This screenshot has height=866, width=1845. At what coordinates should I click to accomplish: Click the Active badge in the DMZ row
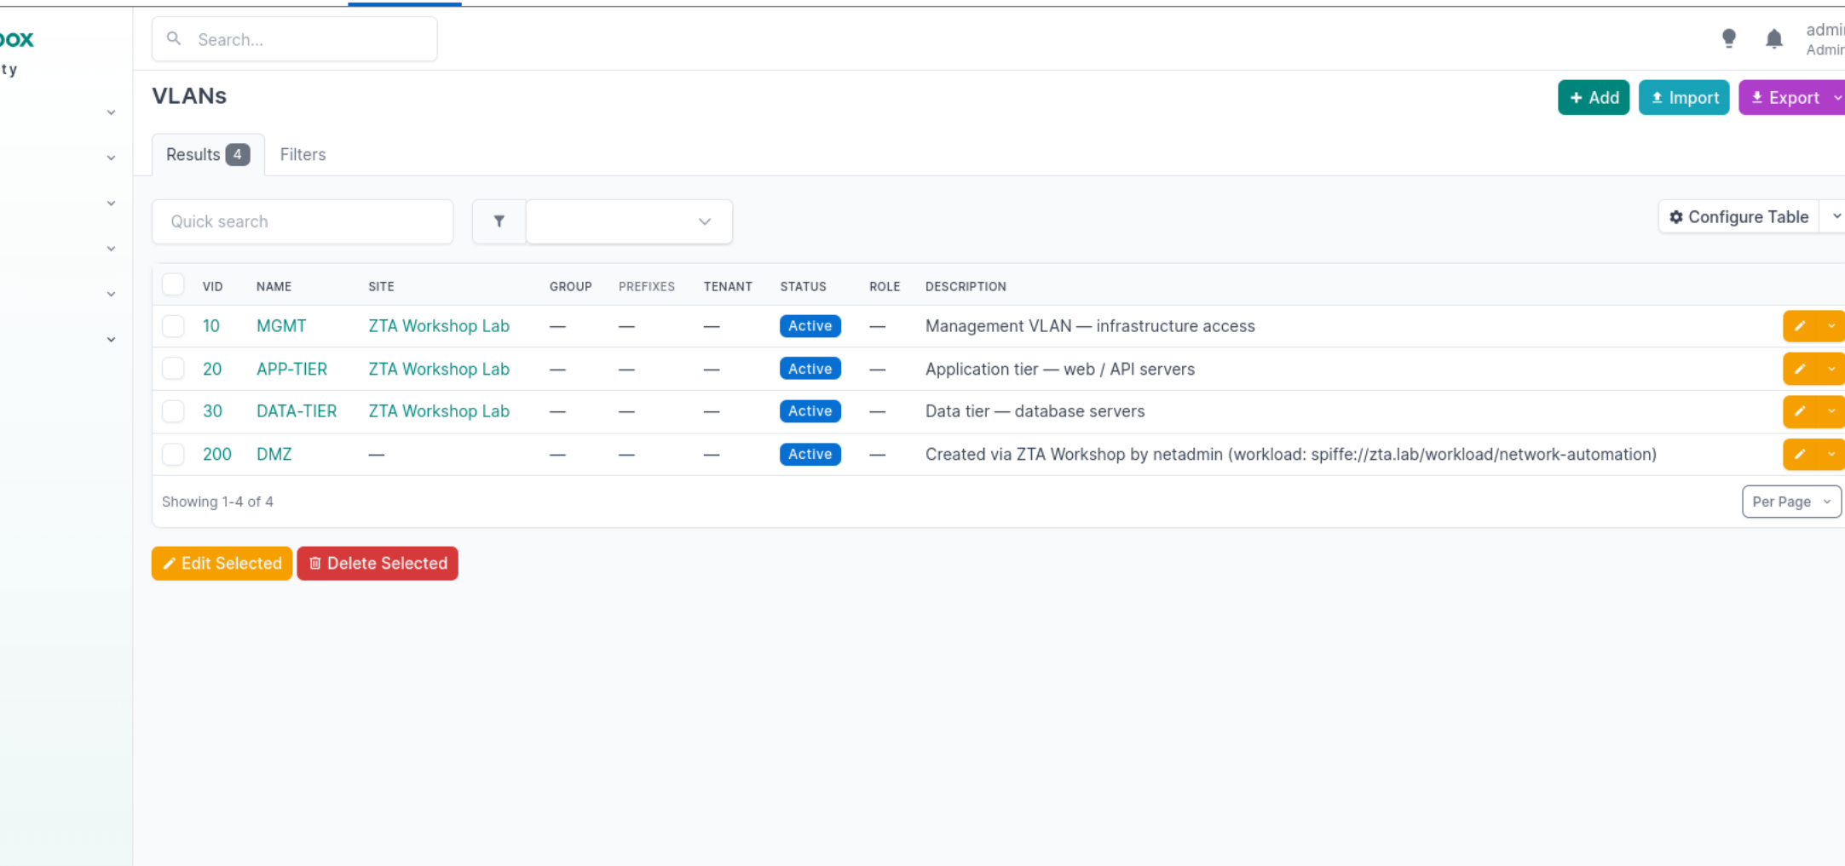click(810, 454)
